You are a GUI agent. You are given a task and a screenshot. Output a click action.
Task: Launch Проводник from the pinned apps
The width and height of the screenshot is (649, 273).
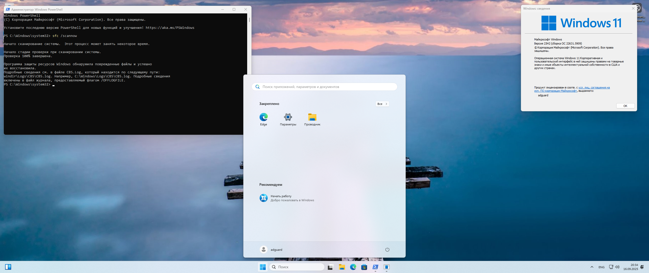[x=312, y=119]
